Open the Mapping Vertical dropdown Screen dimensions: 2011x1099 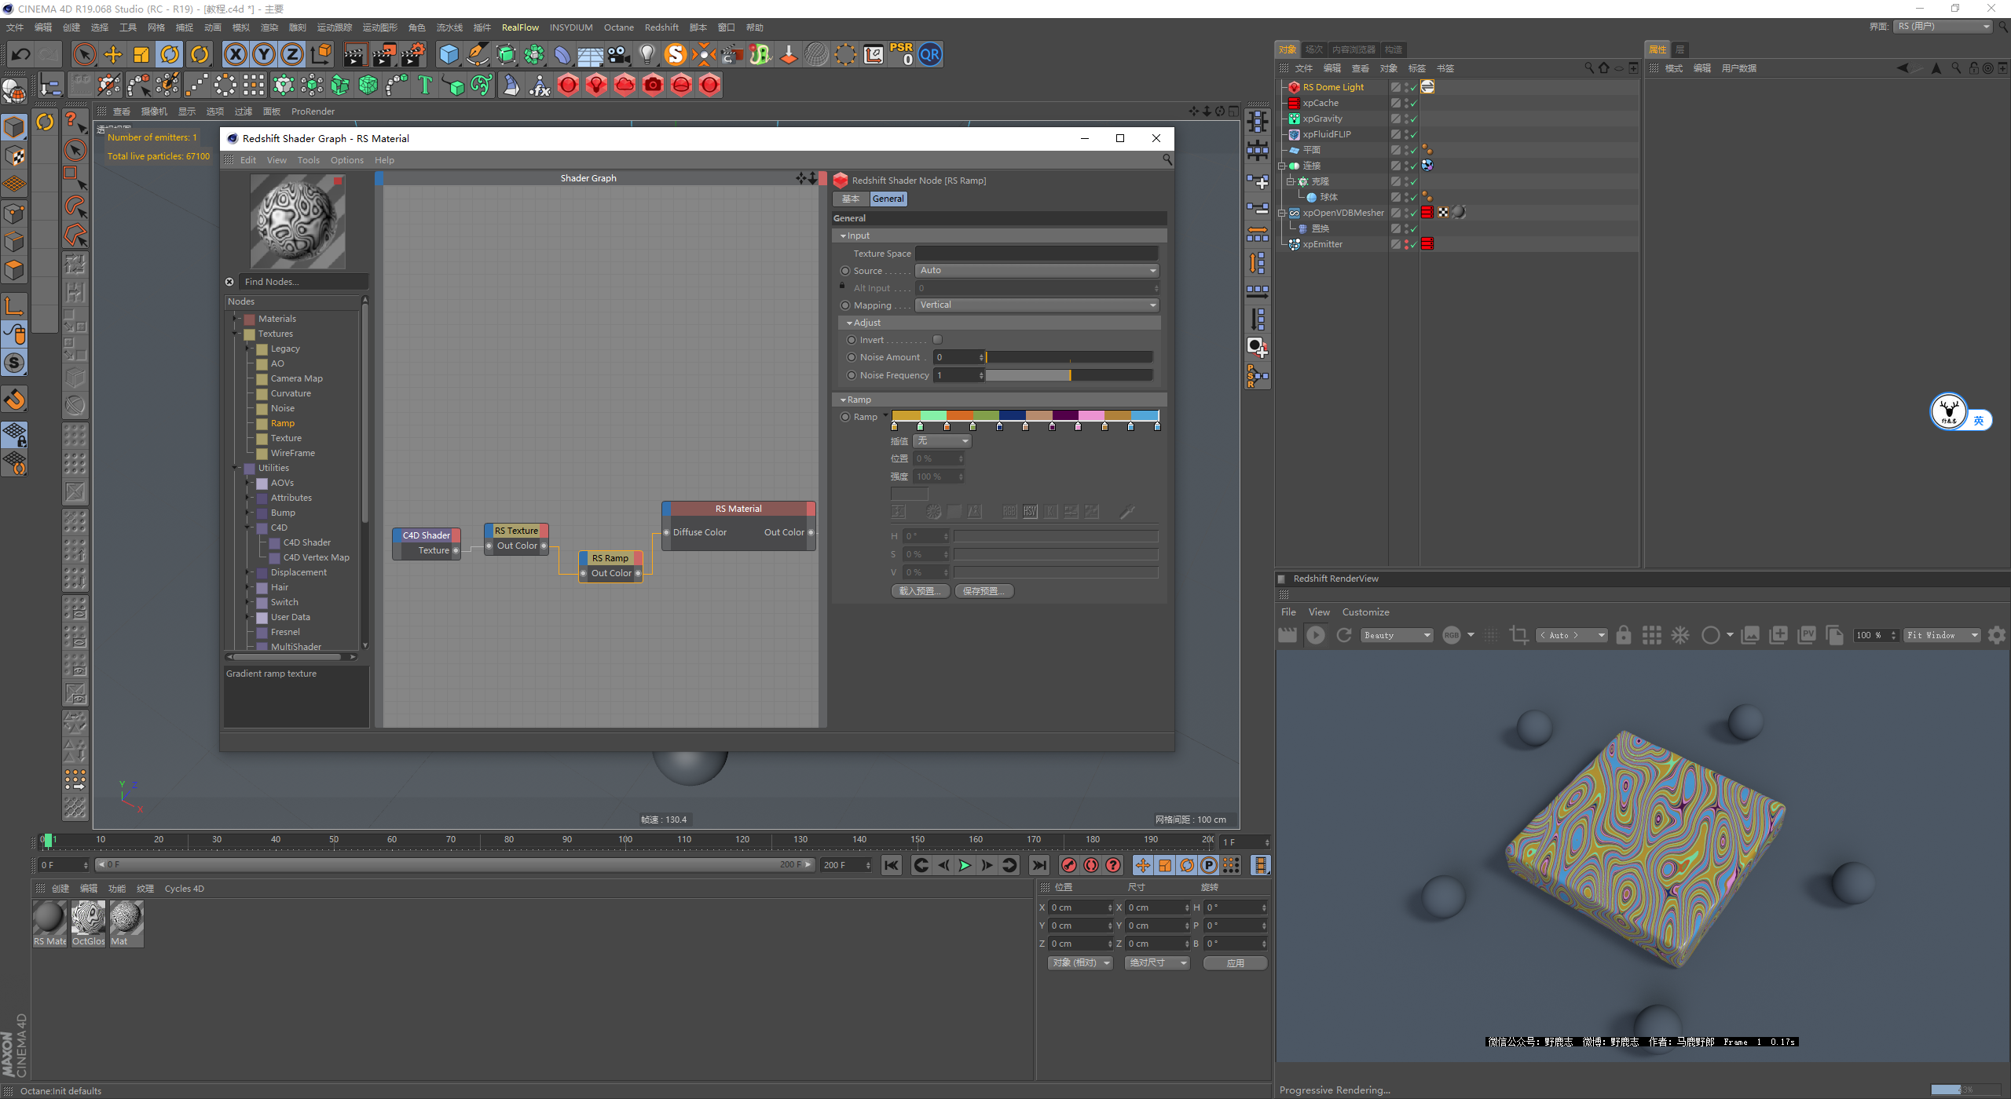click(1037, 305)
